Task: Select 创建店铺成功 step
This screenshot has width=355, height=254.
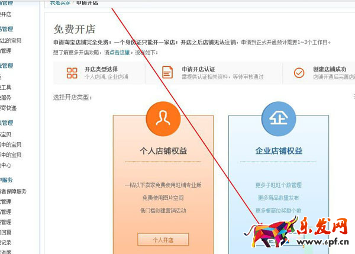Action: (x=330, y=69)
